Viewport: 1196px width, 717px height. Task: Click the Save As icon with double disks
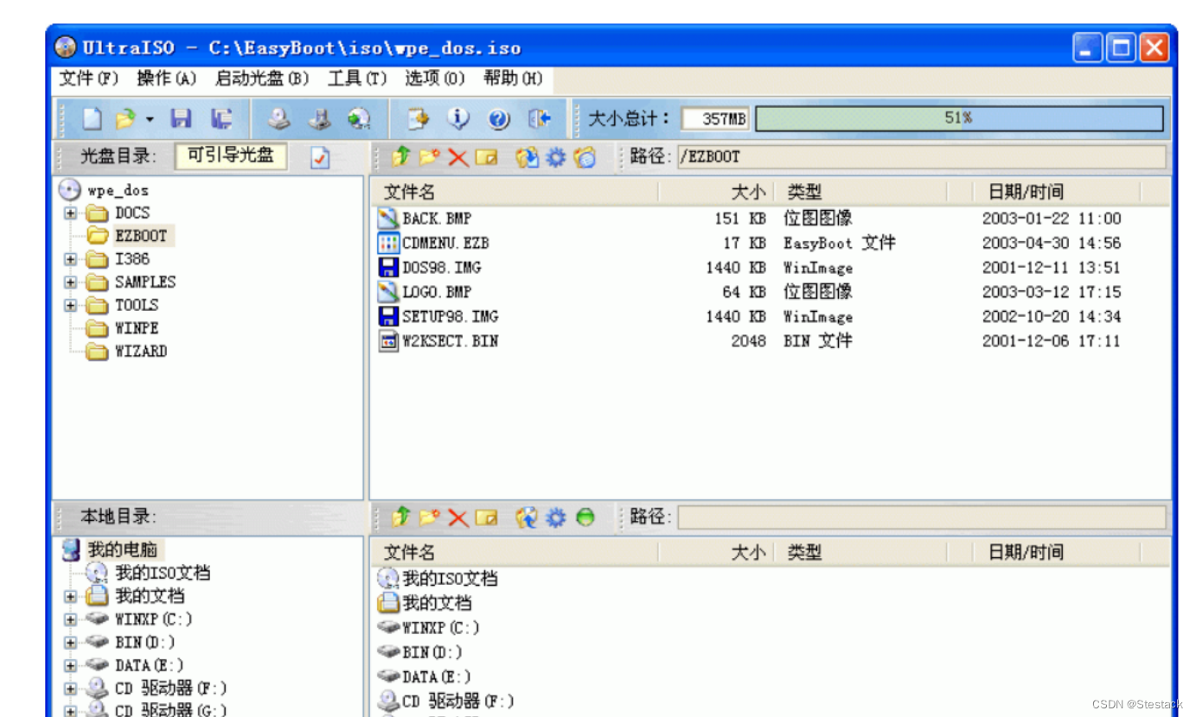pos(221,119)
